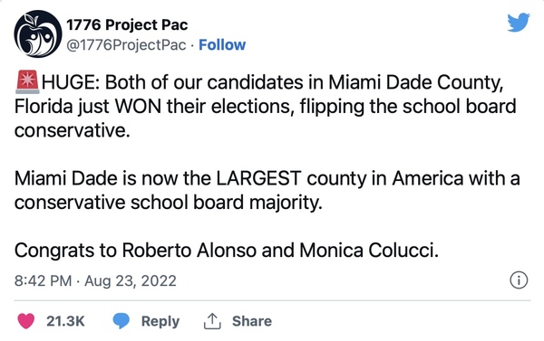Image resolution: width=544 pixels, height=341 pixels.
Task: Open the 1776 Project Pac display name
Action: click(127, 25)
